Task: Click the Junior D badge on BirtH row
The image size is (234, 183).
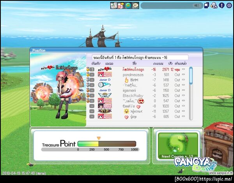Action: click(x=105, y=80)
